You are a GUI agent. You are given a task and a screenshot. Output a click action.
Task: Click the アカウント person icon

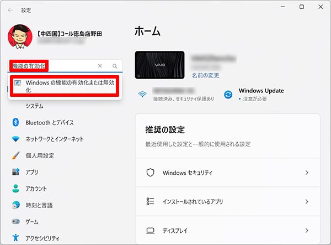point(15,188)
